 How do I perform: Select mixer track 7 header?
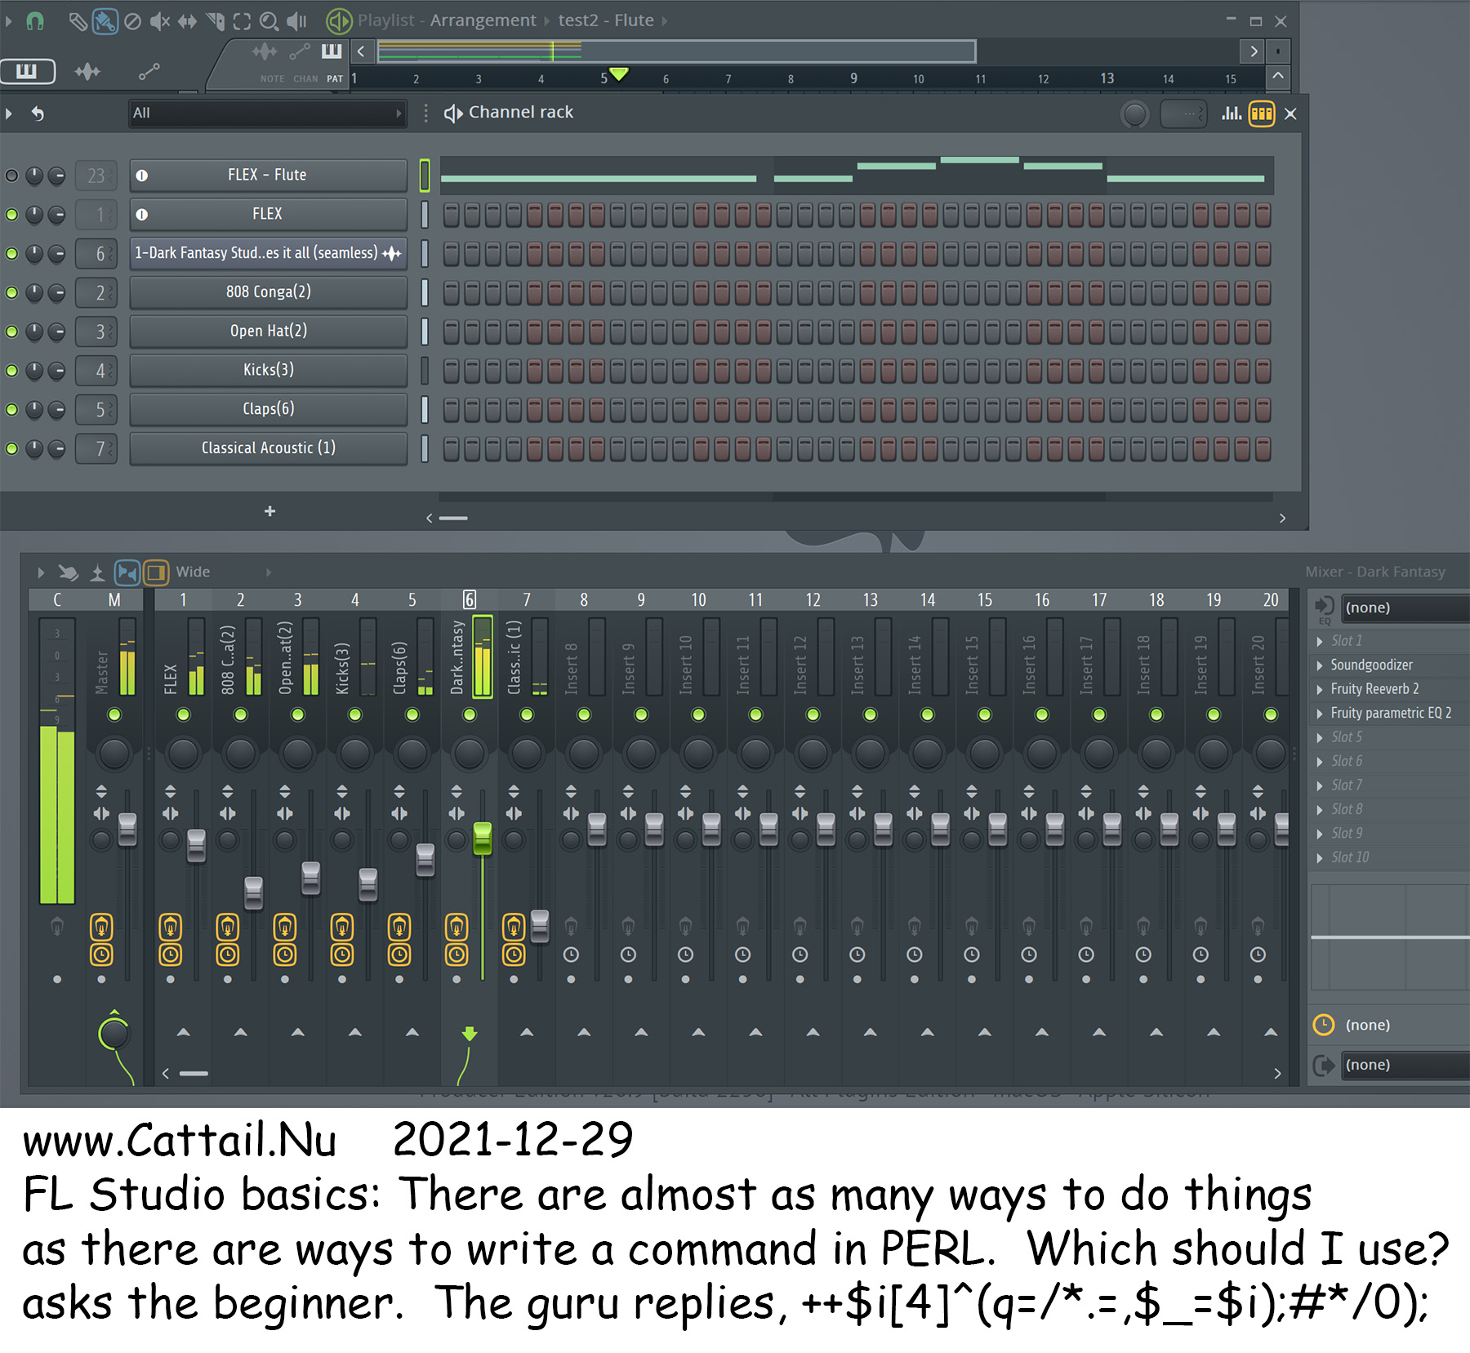click(527, 600)
